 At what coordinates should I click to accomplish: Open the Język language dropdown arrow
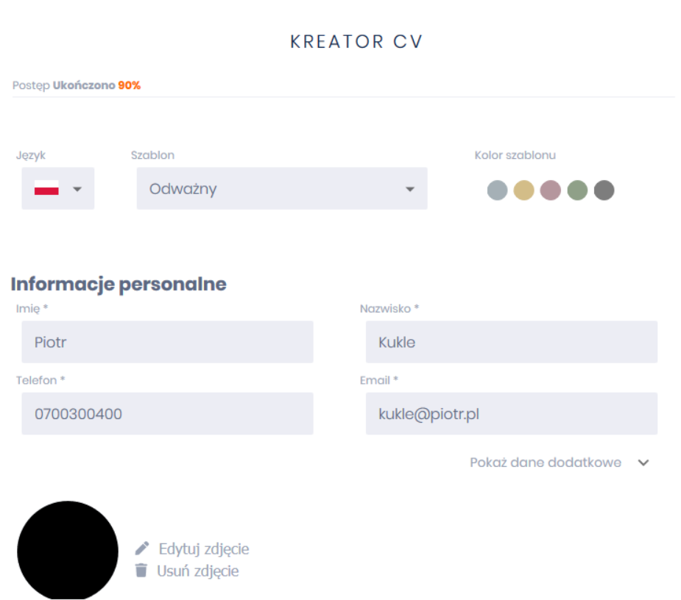click(x=77, y=189)
